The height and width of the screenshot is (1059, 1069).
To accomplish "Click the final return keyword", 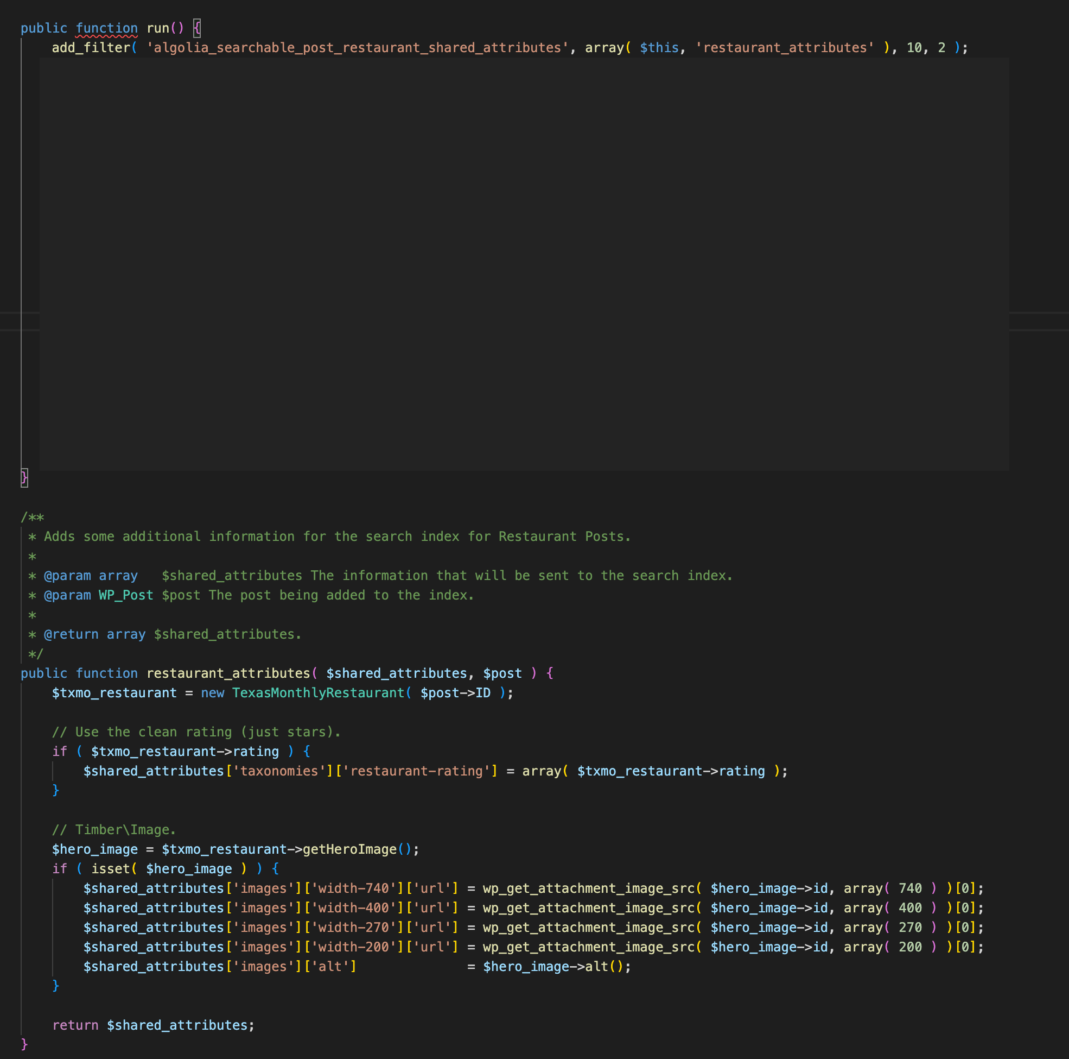I will (75, 1025).
